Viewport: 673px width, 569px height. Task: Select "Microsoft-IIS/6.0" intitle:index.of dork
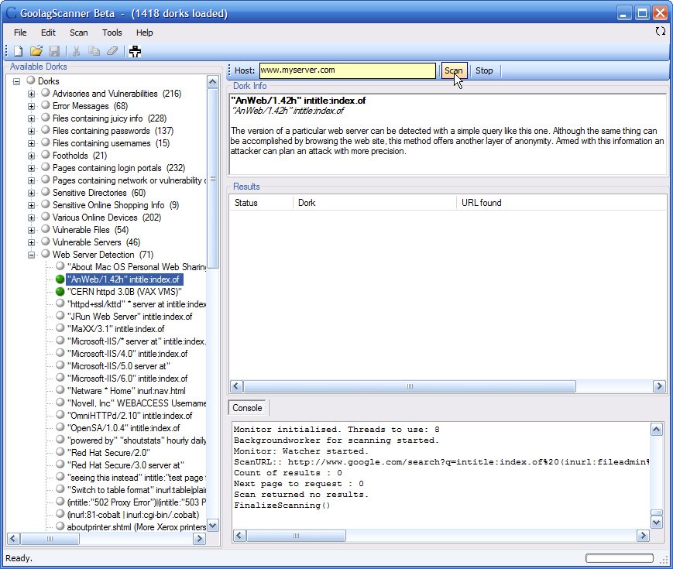coord(128,379)
